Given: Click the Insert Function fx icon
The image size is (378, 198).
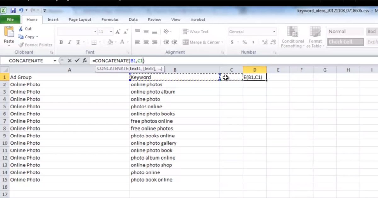Looking at the screenshot, I should click(85, 61).
